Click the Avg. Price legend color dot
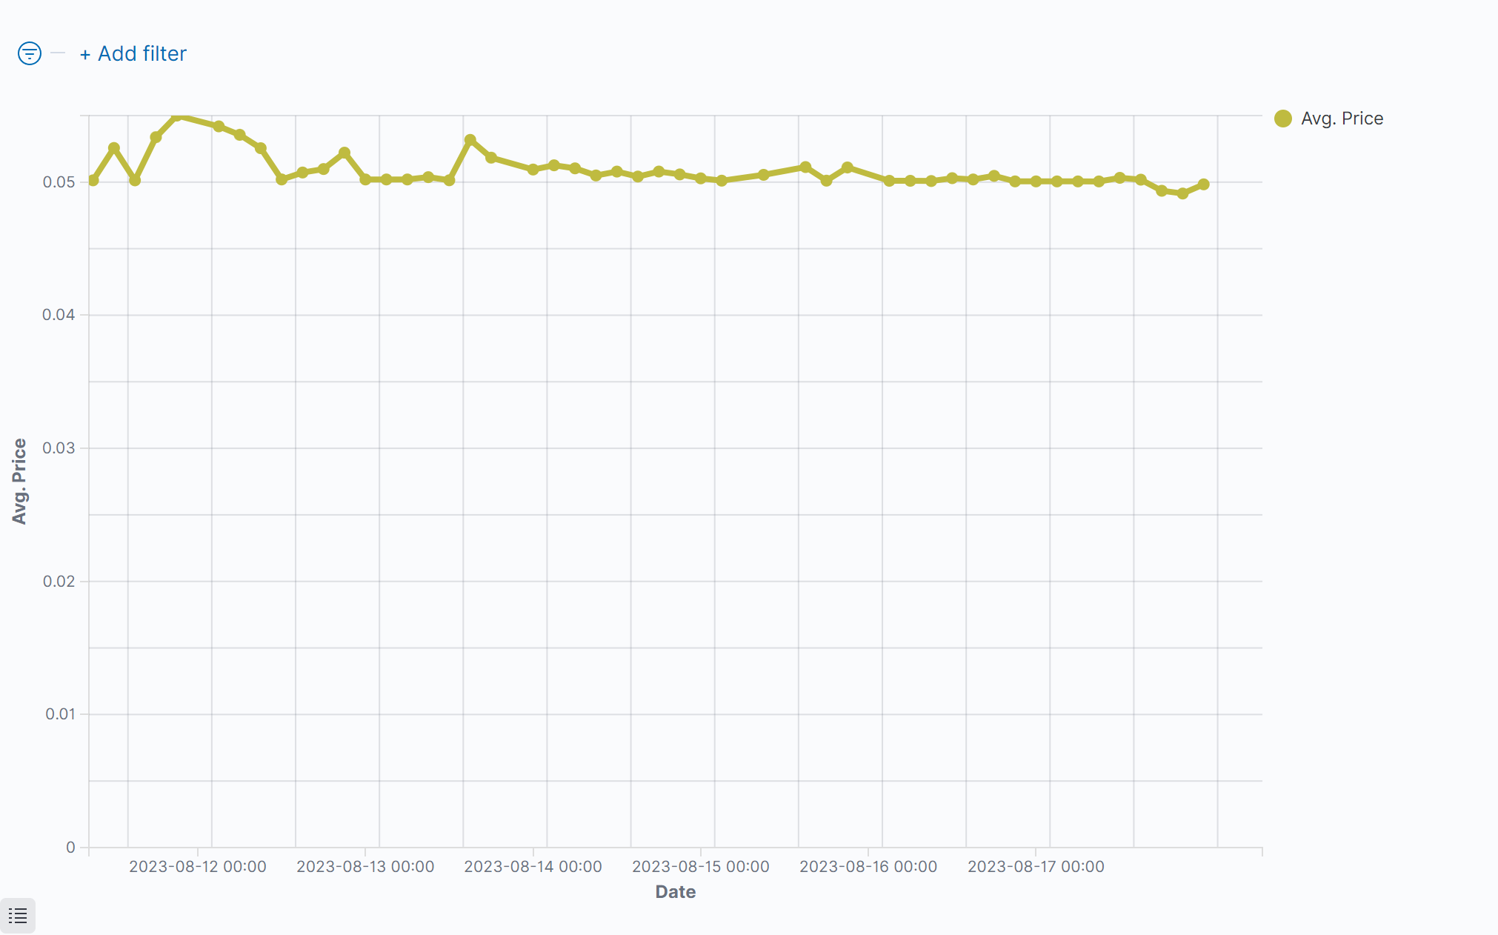The height and width of the screenshot is (935, 1498). 1283,119
